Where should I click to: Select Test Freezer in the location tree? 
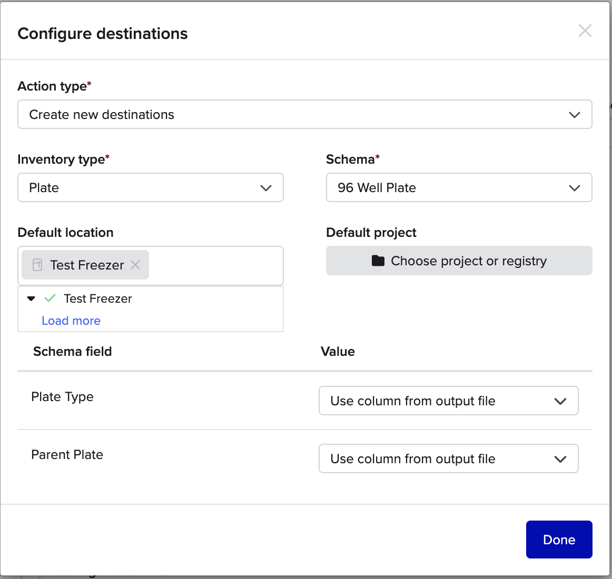click(98, 298)
